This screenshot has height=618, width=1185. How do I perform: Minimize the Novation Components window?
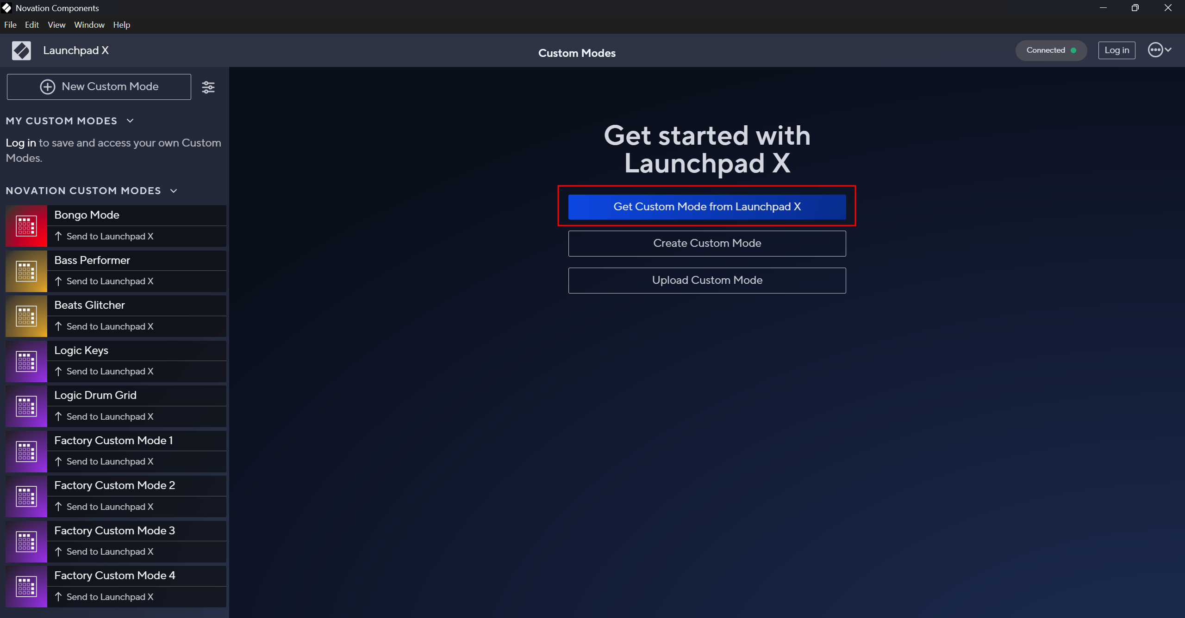(x=1103, y=8)
